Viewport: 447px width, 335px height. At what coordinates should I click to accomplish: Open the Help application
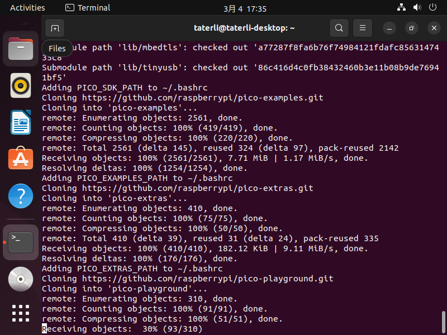point(21,197)
